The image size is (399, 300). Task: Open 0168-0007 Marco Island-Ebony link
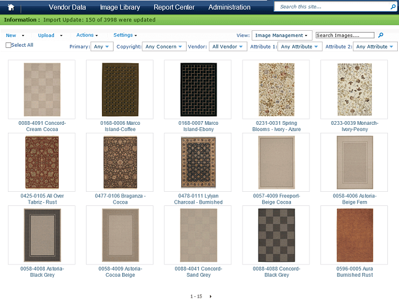(198, 126)
